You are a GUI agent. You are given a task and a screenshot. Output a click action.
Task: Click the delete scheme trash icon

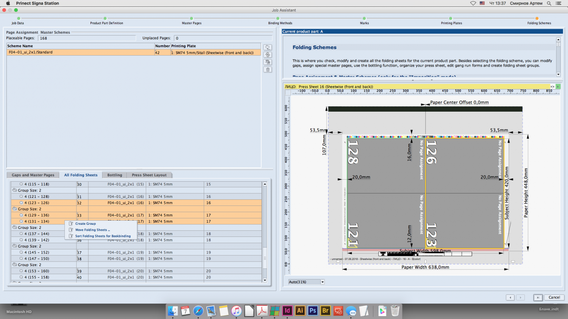tap(268, 70)
